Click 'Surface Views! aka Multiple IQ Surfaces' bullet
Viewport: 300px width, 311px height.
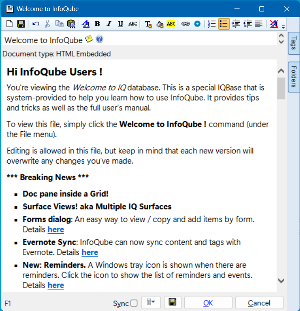tap(97, 206)
